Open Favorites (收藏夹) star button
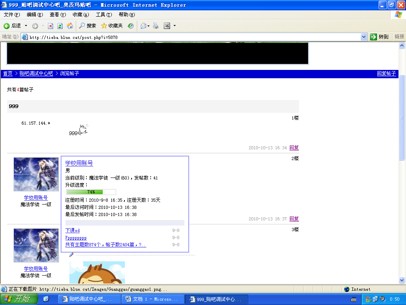Screen dimensions: 406x305 (x=111, y=26)
